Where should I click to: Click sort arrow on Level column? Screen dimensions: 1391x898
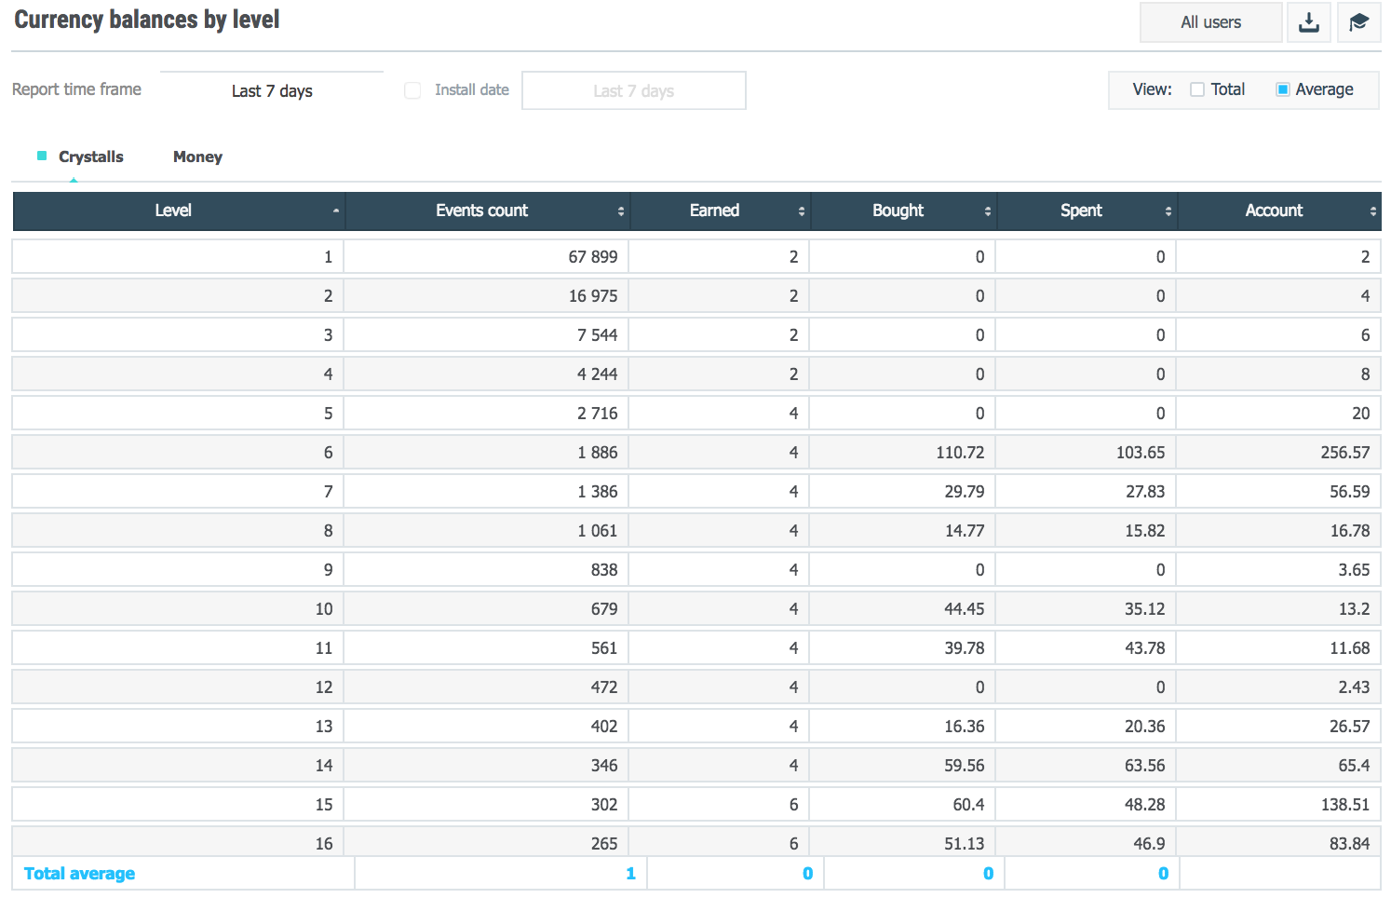[x=335, y=211]
